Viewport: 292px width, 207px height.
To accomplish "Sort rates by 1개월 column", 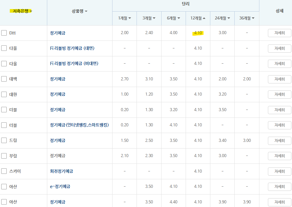I will tap(124, 18).
